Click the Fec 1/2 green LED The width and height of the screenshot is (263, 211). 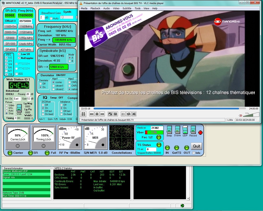tap(159, 137)
